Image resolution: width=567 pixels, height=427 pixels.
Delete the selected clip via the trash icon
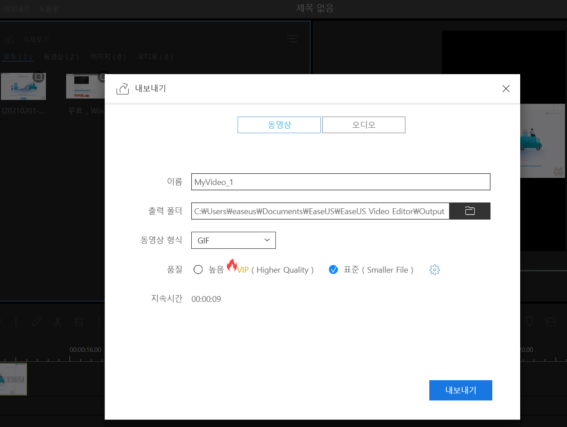coord(79,322)
